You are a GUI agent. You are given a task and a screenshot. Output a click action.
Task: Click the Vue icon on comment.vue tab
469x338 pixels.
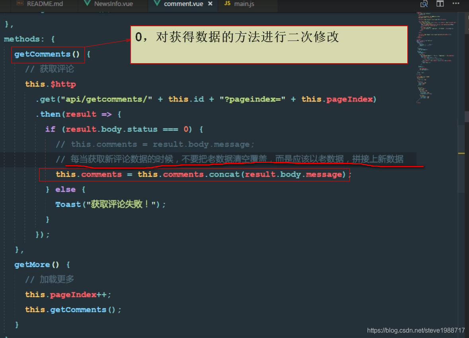pos(157,4)
